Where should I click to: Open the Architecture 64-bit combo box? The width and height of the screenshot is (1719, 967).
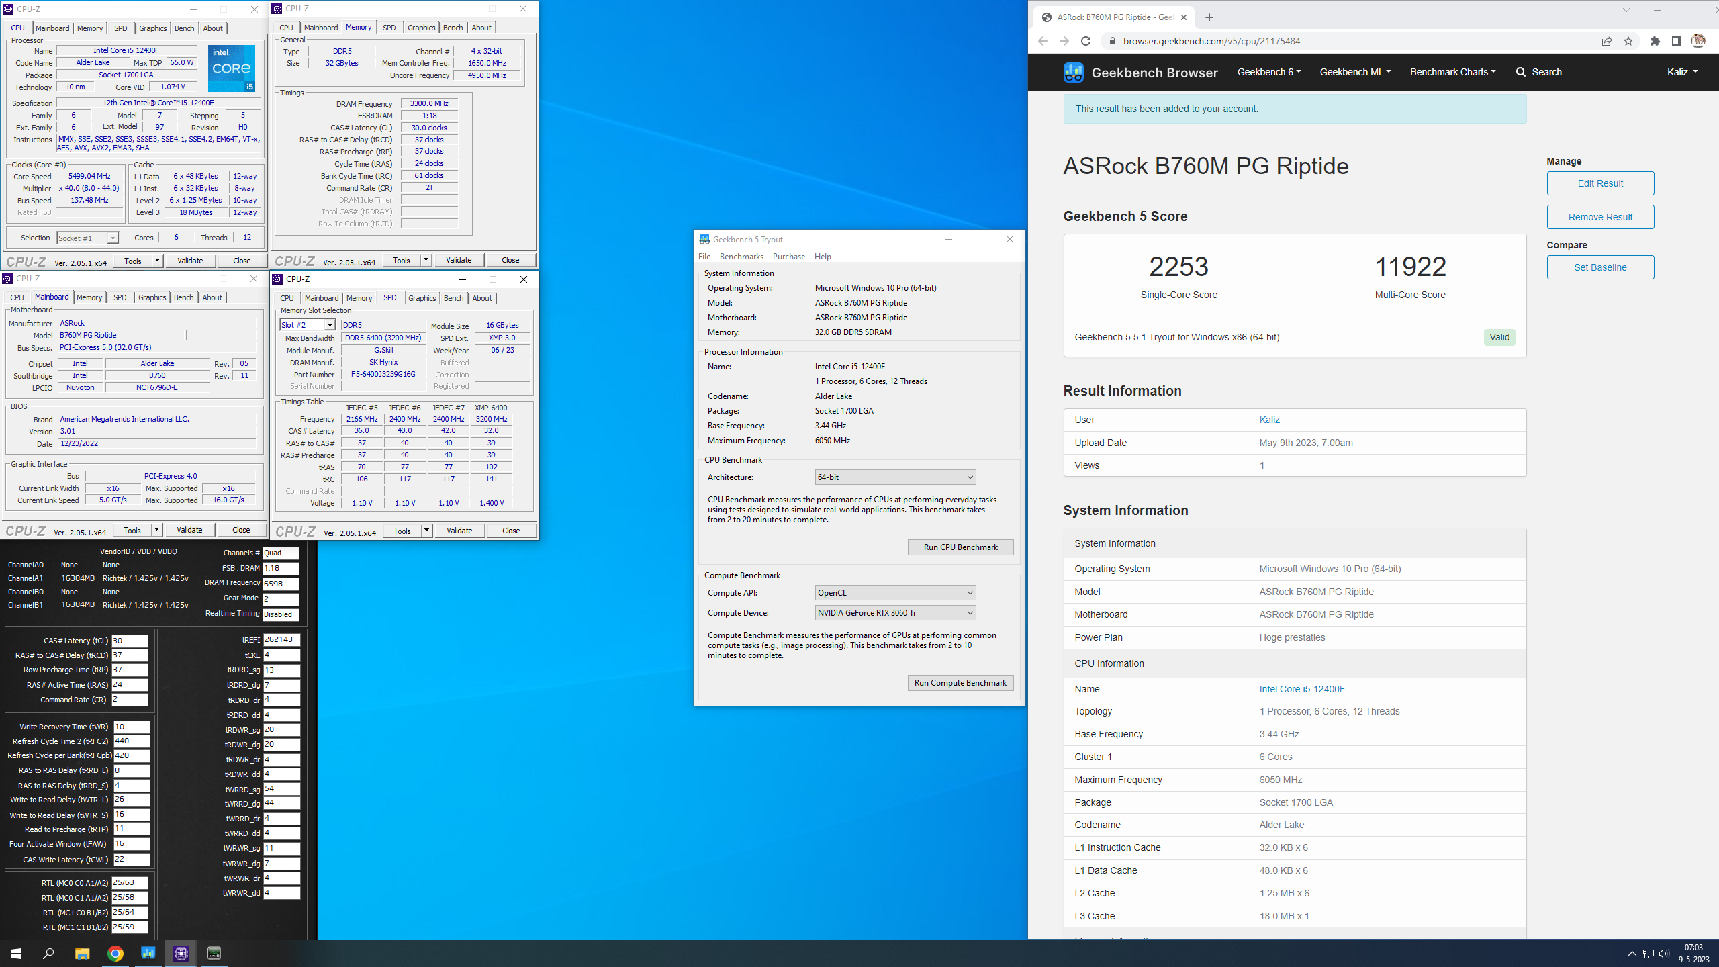[x=895, y=477]
